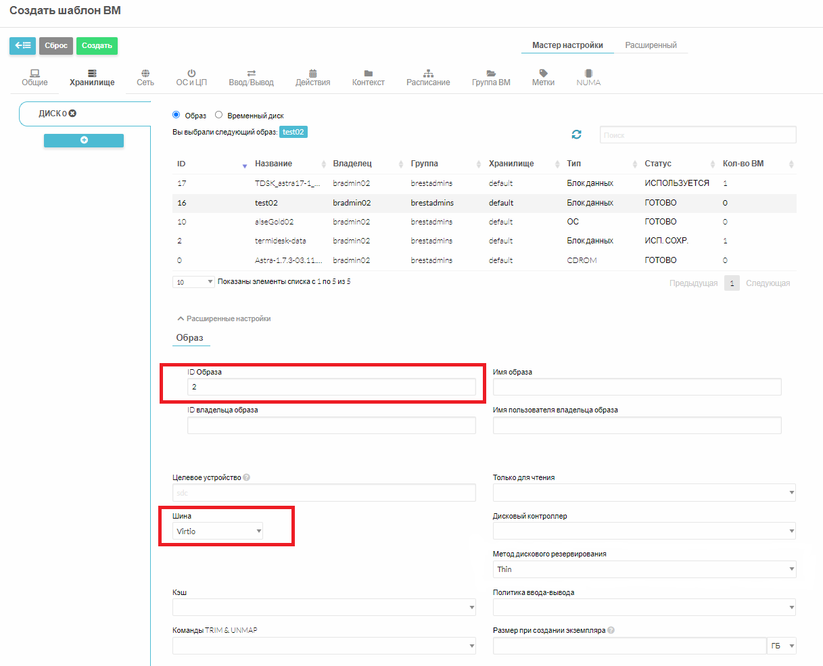Select the Временный диск radio button
This screenshot has height=666, width=823.
[x=218, y=115]
